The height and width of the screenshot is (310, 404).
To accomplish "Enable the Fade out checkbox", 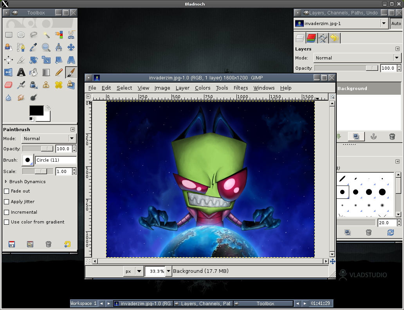I will tap(6, 191).
